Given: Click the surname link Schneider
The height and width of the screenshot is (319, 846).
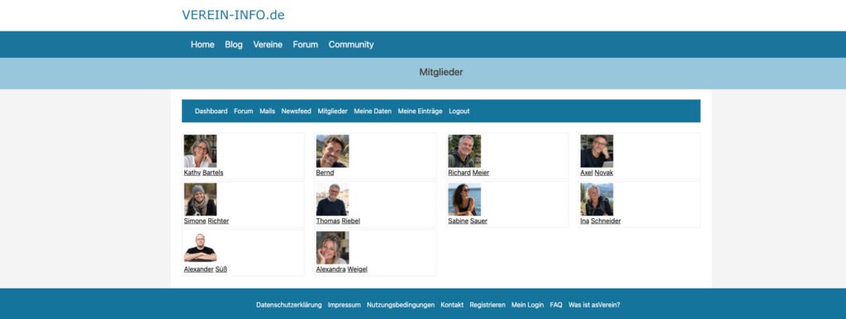Looking at the screenshot, I should point(606,221).
